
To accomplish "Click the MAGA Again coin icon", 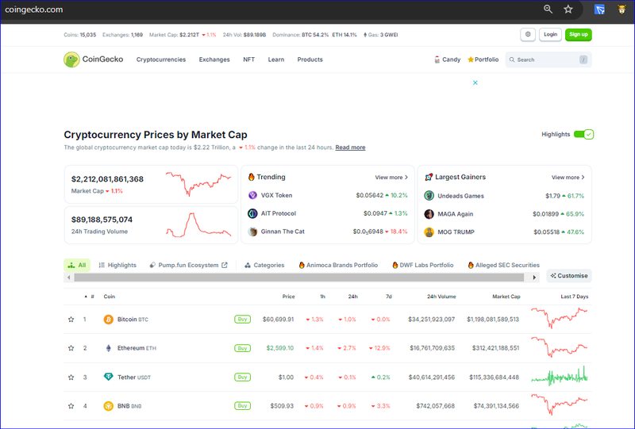I will click(x=429, y=213).
